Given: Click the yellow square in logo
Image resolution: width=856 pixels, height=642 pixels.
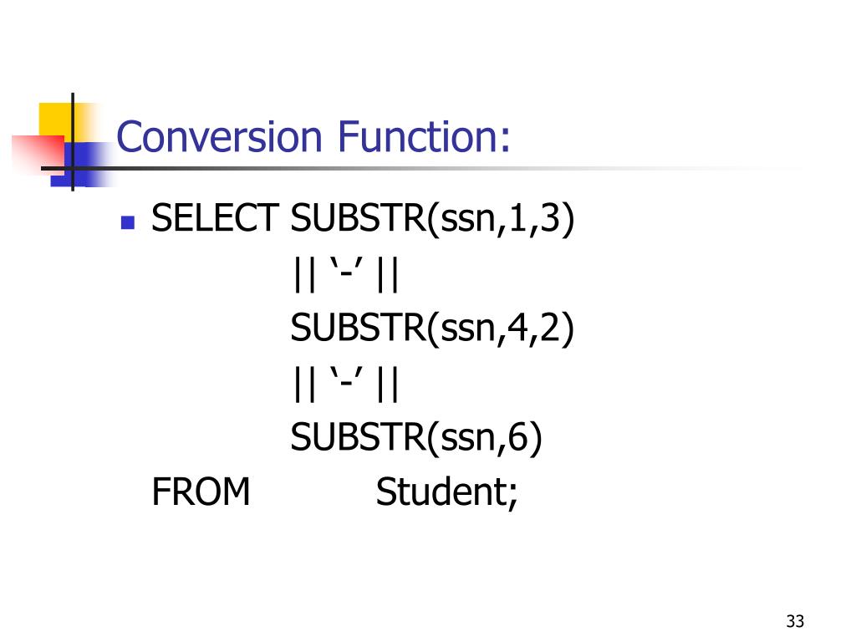Looking at the screenshot, I should 55,120.
